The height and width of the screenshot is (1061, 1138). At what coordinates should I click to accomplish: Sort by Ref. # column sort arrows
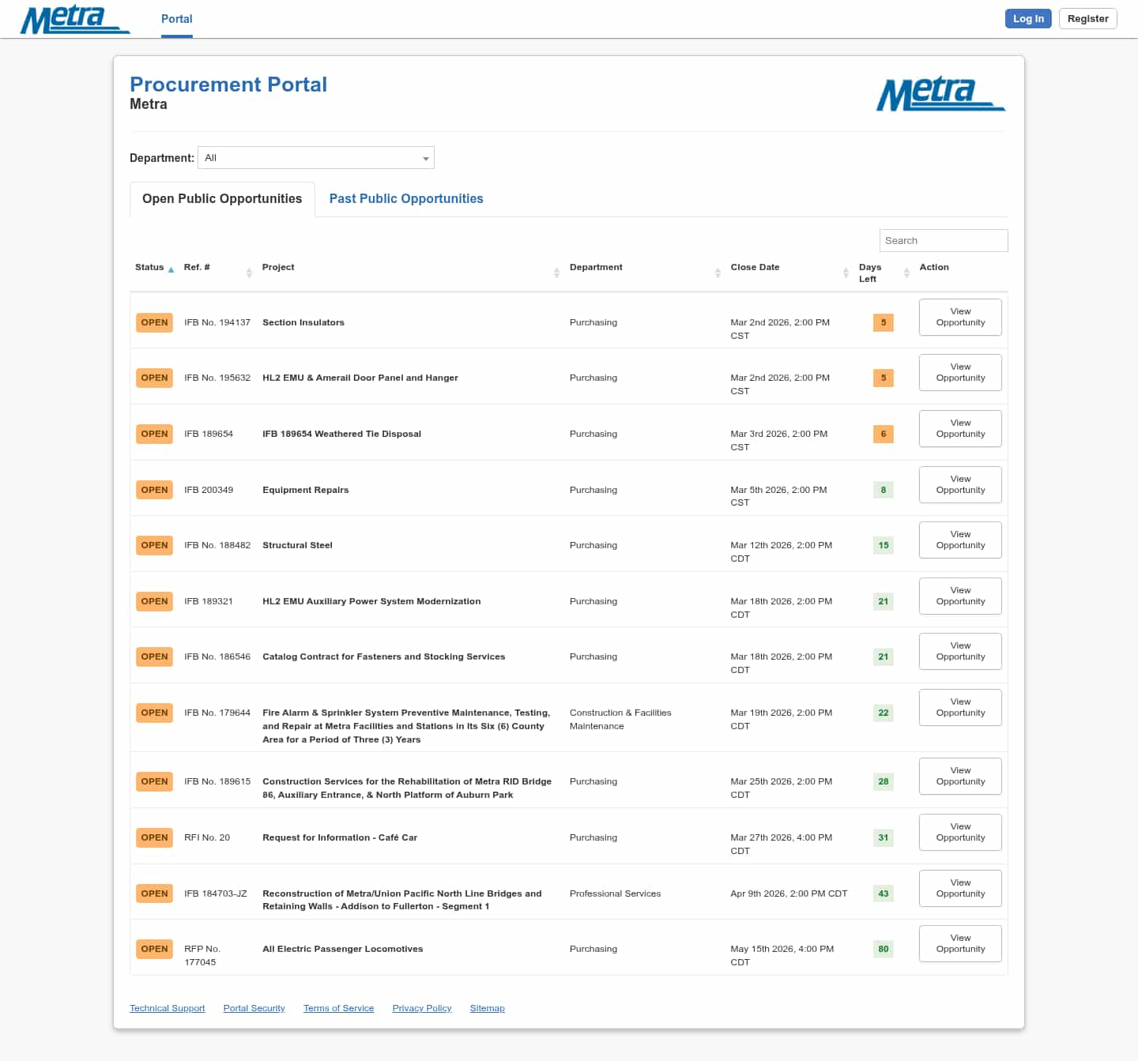tap(249, 273)
